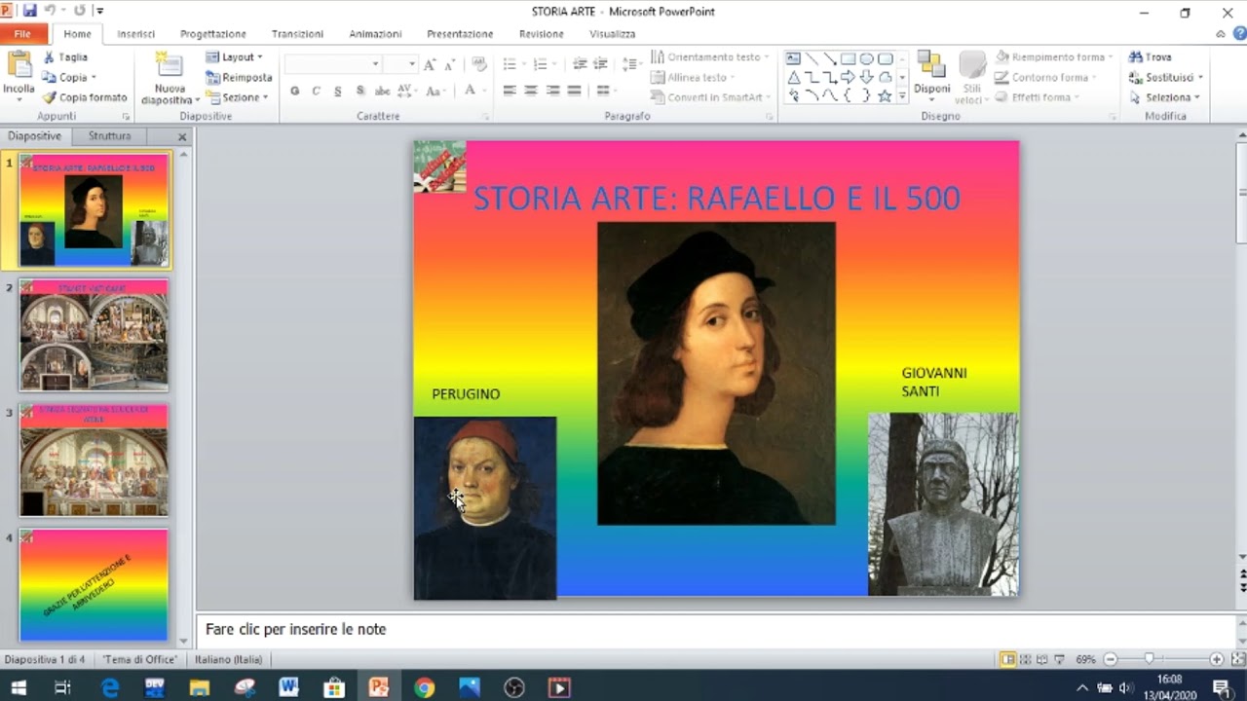Decrease list indent level

click(x=580, y=64)
